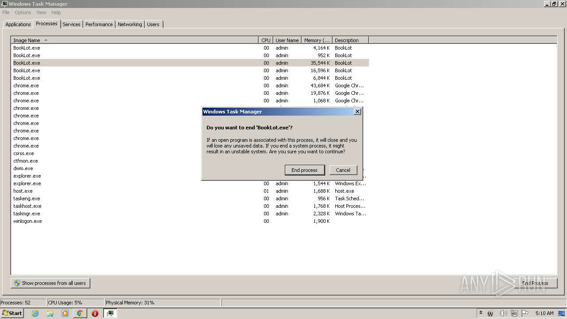
Task: Click the Host Proces... description cell
Action: coord(350,206)
